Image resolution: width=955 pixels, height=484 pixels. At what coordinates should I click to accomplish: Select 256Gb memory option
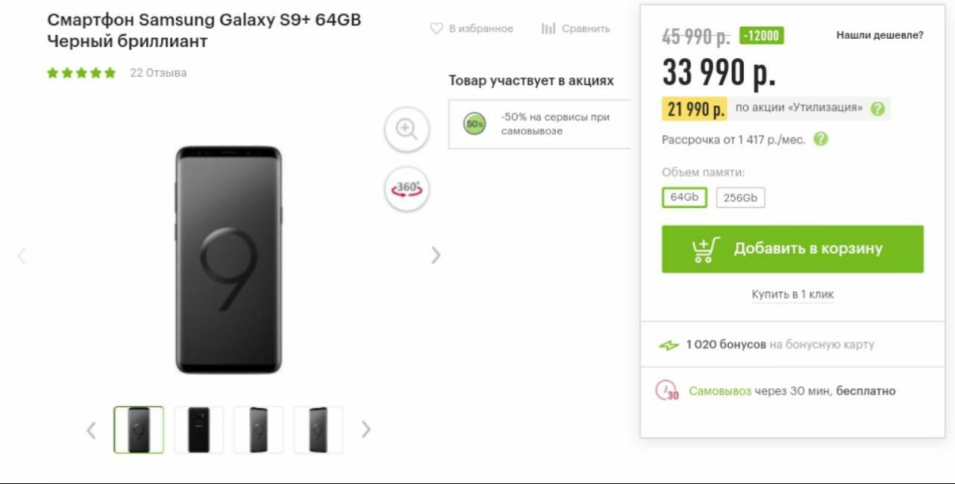(x=740, y=198)
